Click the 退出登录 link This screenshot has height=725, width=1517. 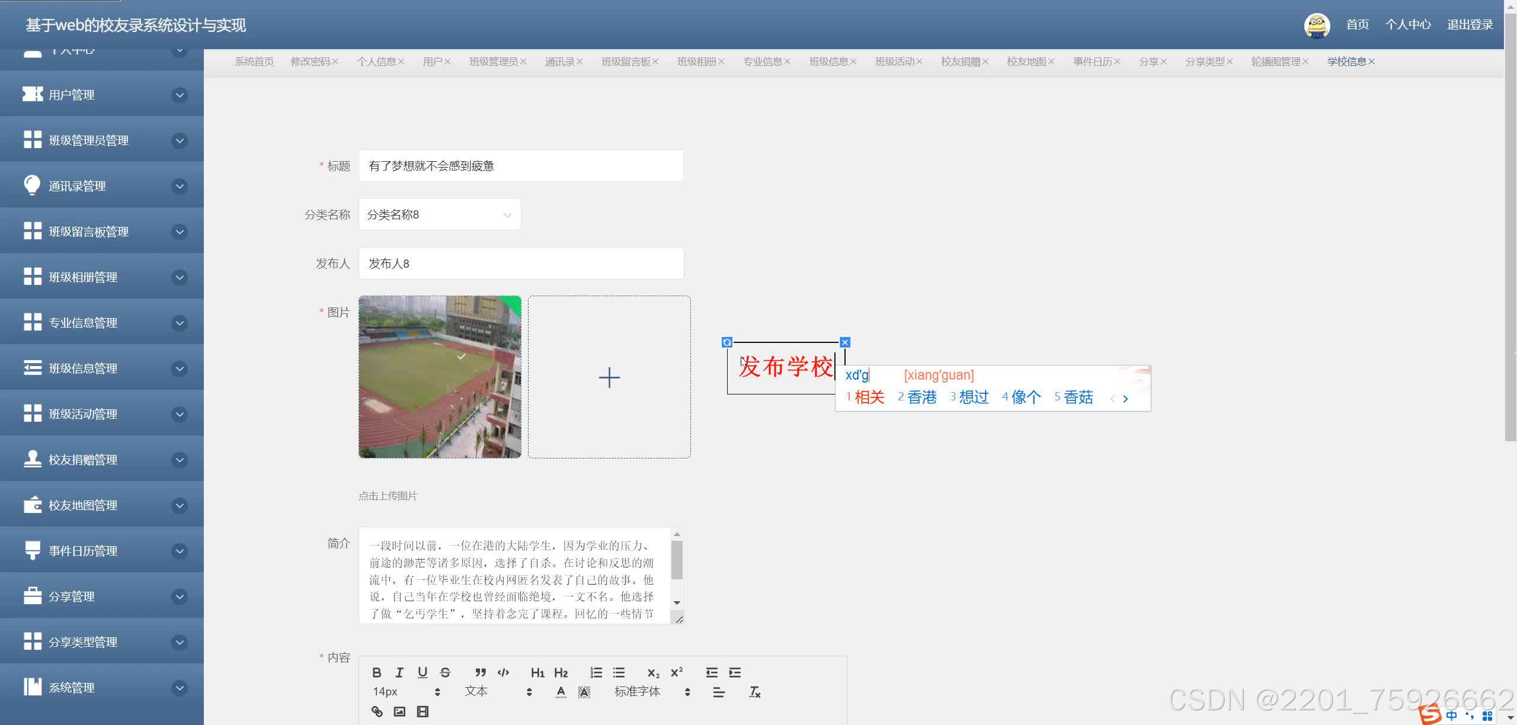(1470, 25)
